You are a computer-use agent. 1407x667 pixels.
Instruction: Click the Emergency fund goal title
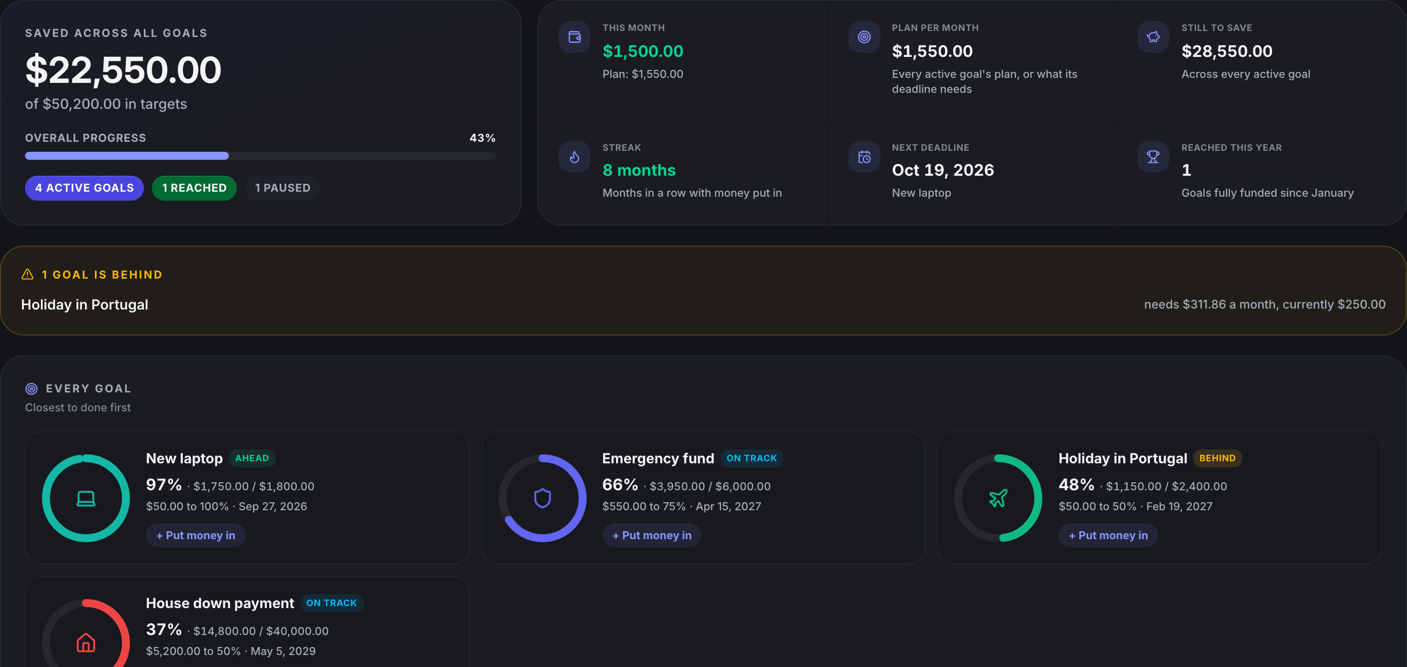(658, 458)
